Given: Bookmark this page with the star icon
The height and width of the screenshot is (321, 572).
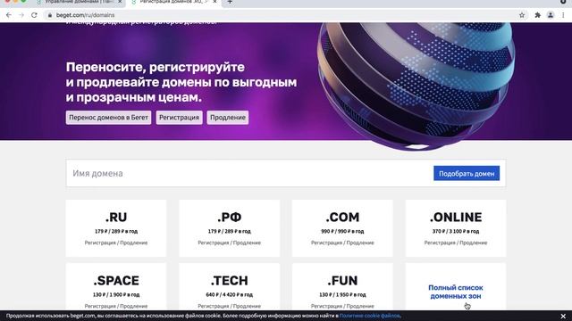Looking at the screenshot, I should pyautogui.click(x=522, y=15).
